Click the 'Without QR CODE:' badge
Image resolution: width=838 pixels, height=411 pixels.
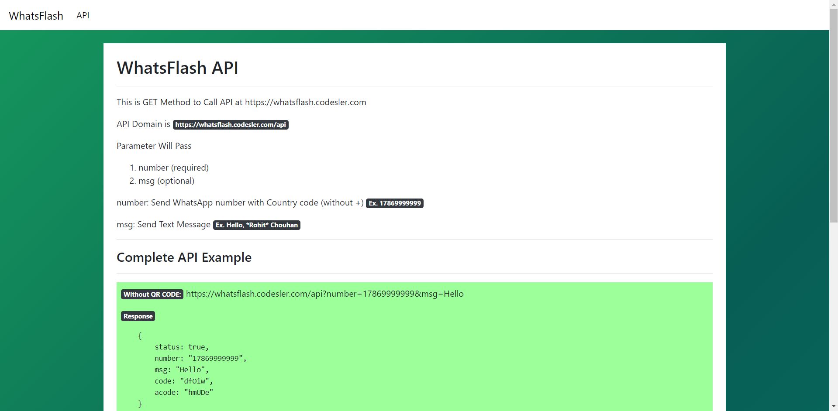point(152,295)
